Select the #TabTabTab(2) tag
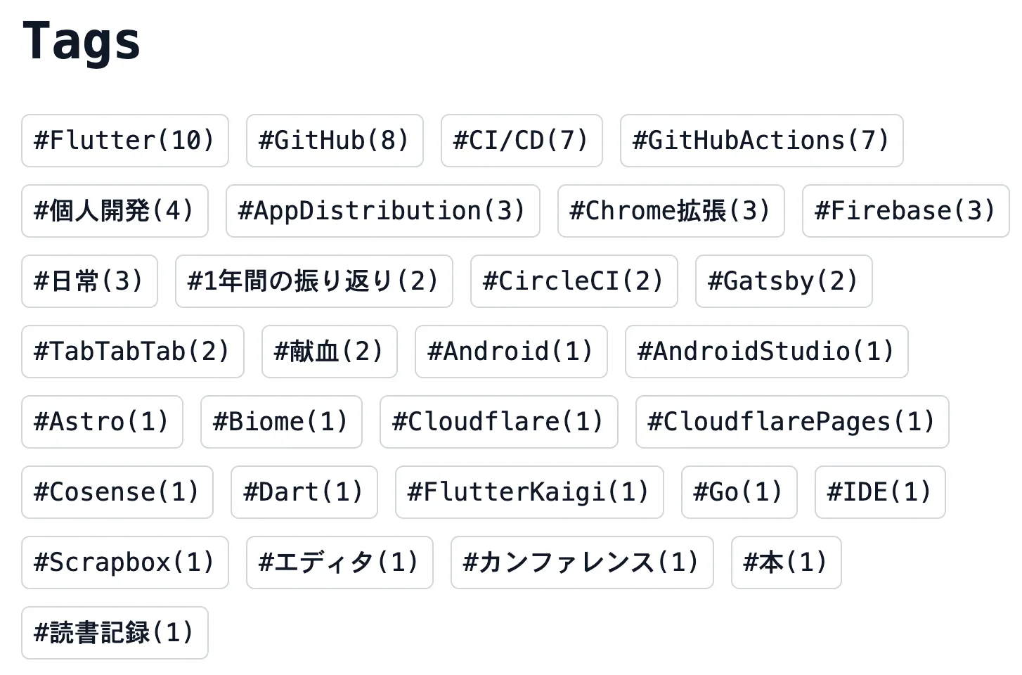The image size is (1022, 675). point(132,352)
